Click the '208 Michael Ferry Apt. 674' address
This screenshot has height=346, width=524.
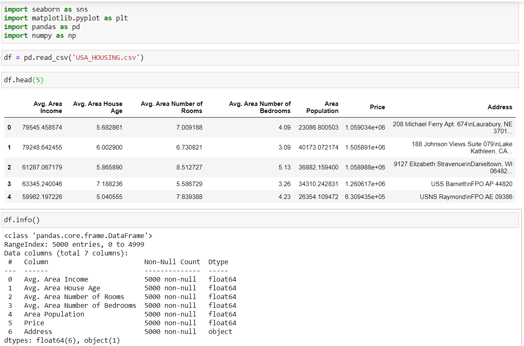click(x=453, y=128)
